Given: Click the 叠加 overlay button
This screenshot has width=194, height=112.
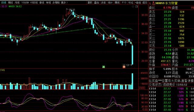Looking at the screenshot, I should pos(96,2).
